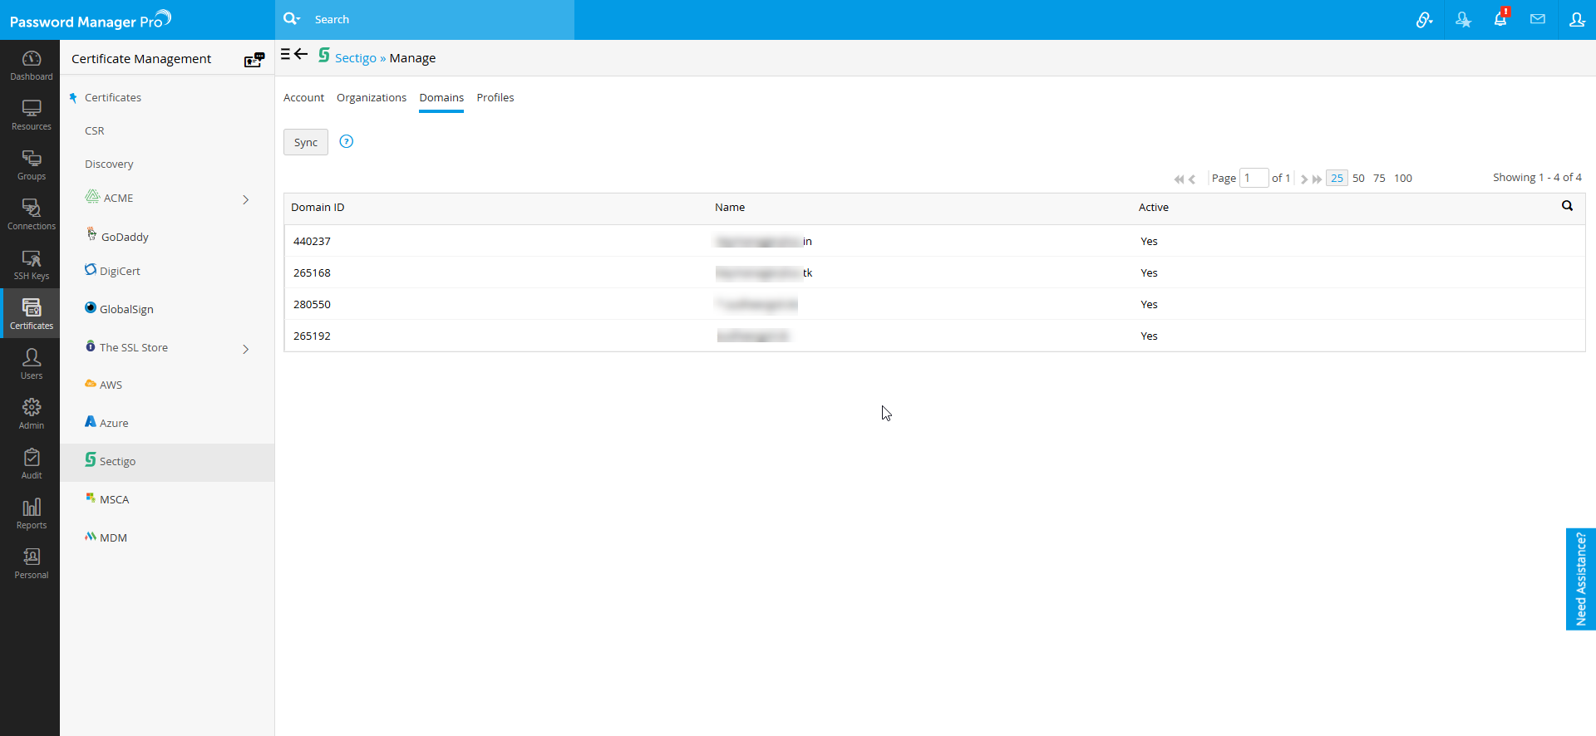Select AWS in the side menu
Viewport: 1596px width, 736px height.
point(111,385)
